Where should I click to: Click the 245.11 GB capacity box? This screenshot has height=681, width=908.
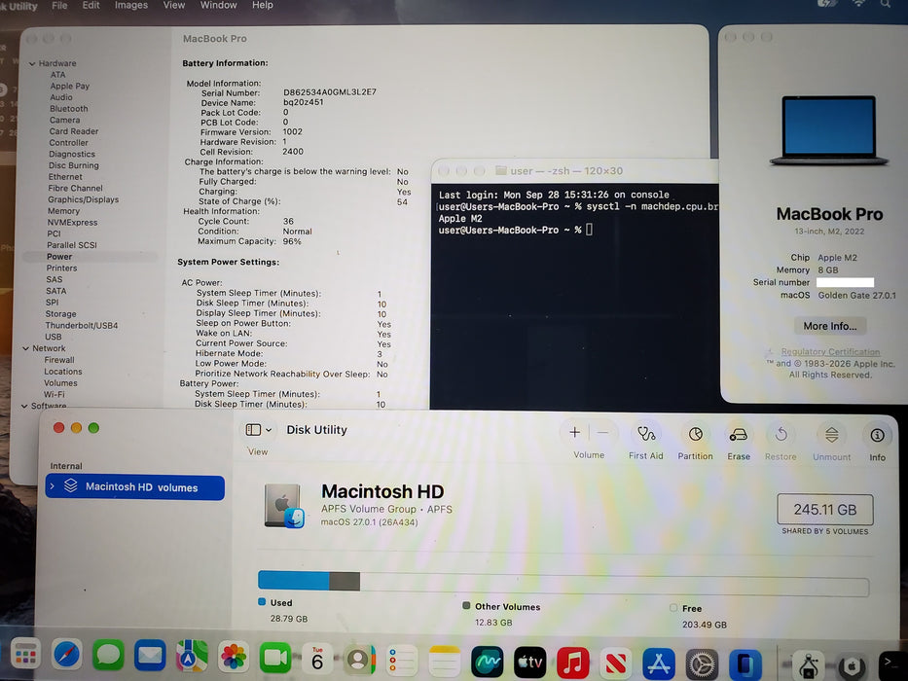pos(824,510)
